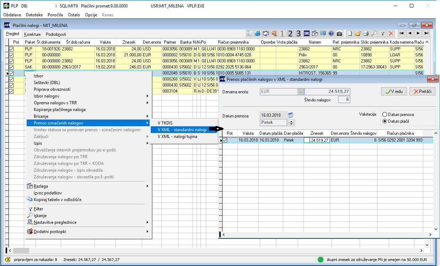Choose V XML - nalogi tujina
Image resolution: width=440 pixels, height=266 pixels.
pos(177,137)
